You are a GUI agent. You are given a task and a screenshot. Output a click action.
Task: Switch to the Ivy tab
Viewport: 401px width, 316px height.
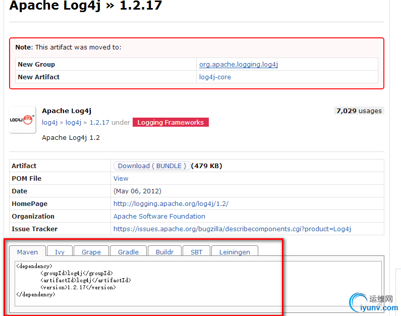(60, 252)
